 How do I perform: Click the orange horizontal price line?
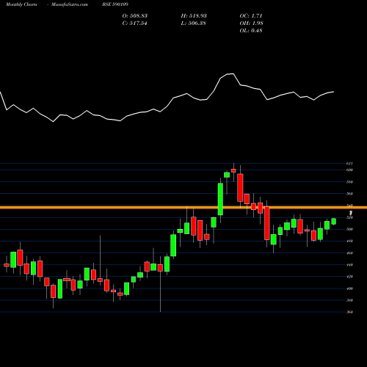coord(183,208)
